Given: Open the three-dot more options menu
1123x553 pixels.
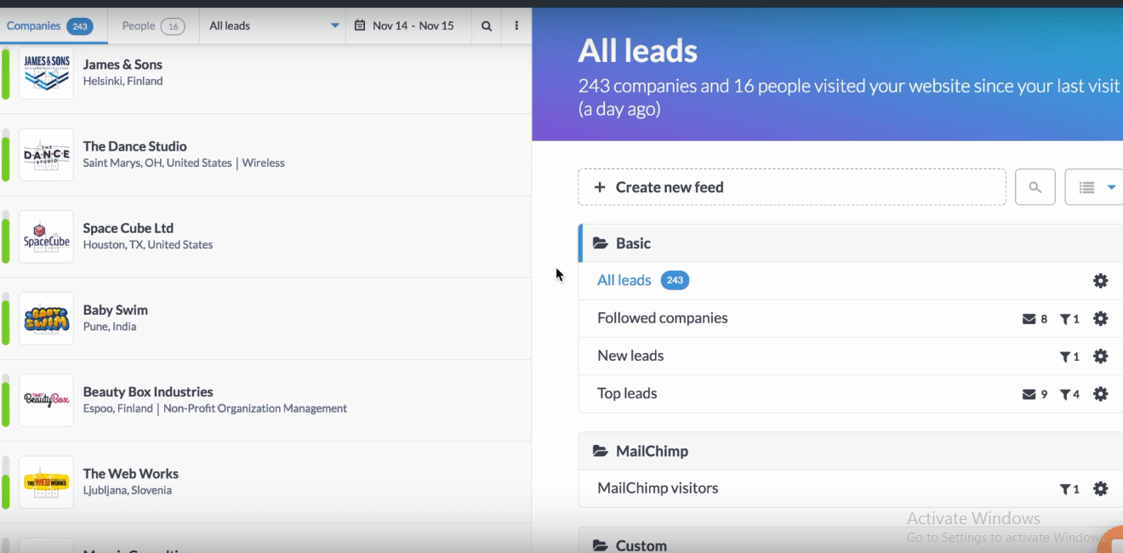Looking at the screenshot, I should pyautogui.click(x=516, y=26).
